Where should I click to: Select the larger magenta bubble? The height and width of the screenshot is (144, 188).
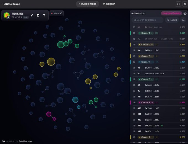[49, 114]
